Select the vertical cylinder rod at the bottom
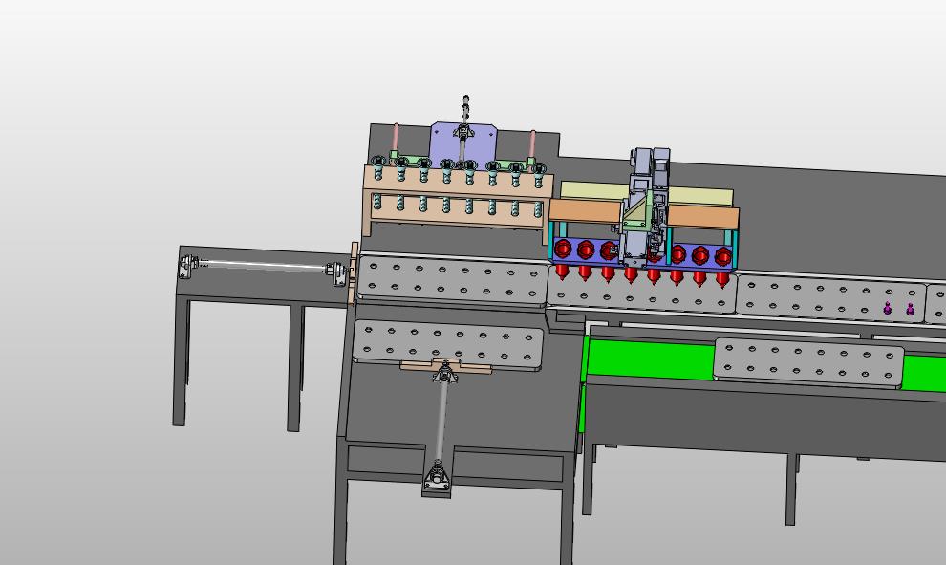 click(x=442, y=420)
